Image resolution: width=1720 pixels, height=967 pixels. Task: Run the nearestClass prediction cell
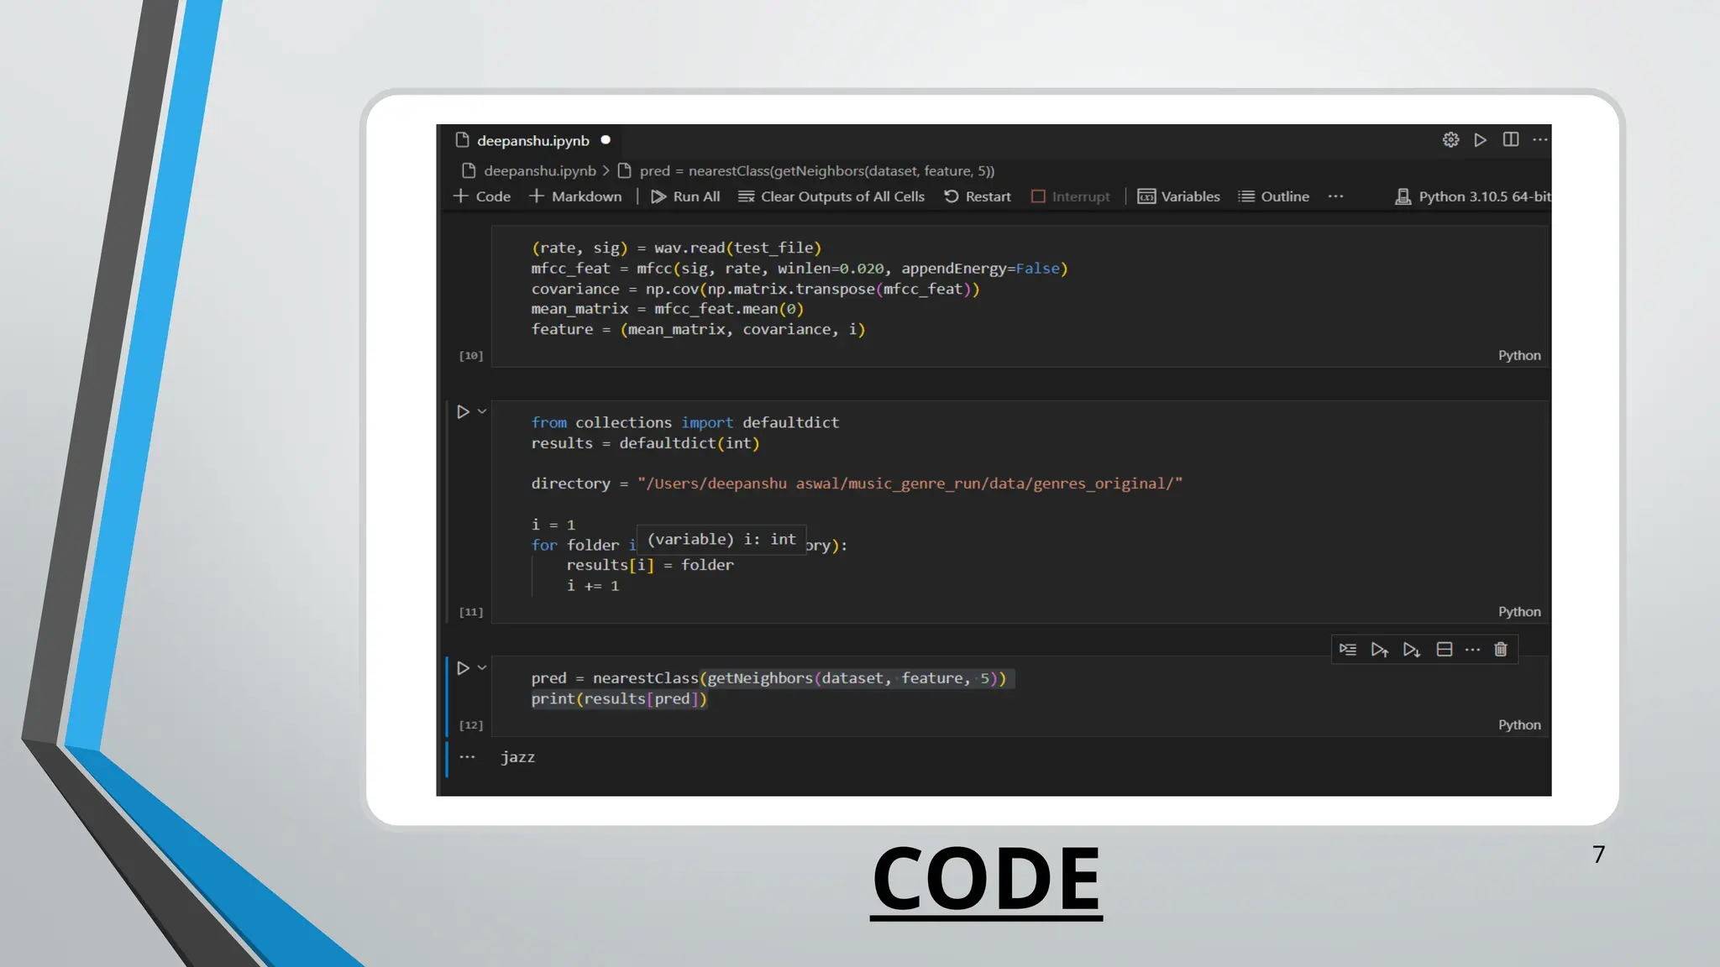(463, 668)
